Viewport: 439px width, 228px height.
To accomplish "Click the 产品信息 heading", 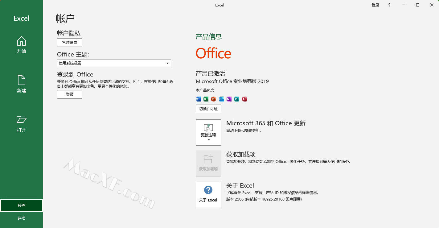I will [x=209, y=37].
